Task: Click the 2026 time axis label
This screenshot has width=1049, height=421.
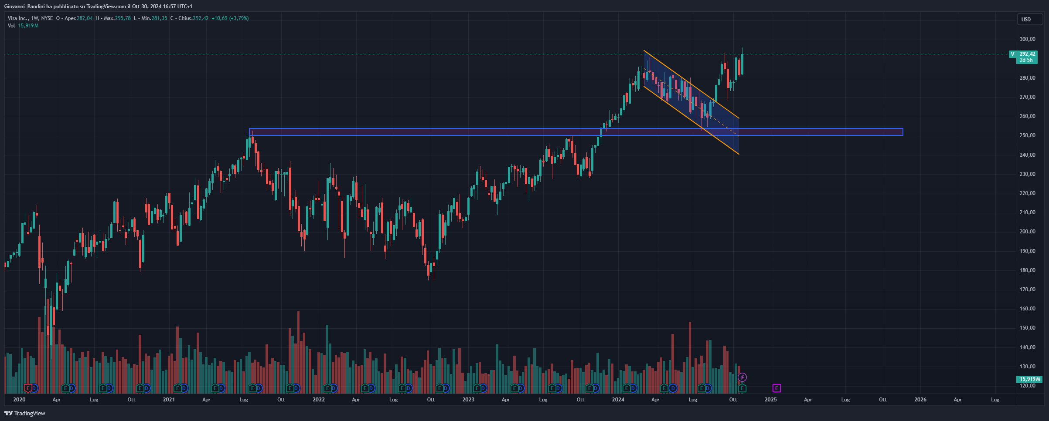Action: click(x=920, y=400)
